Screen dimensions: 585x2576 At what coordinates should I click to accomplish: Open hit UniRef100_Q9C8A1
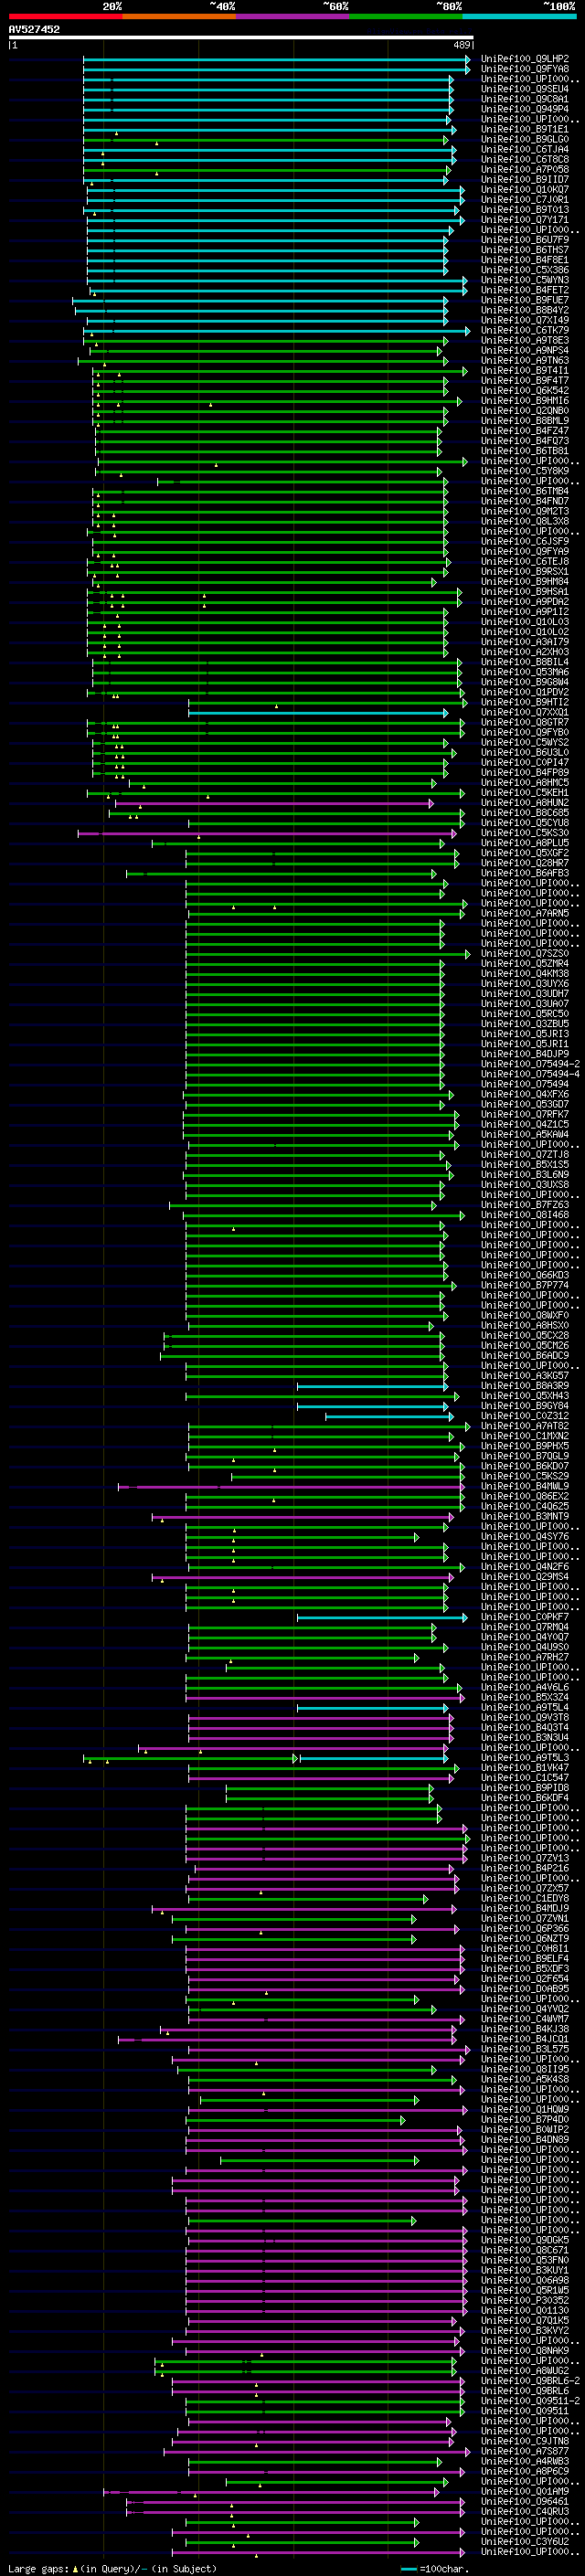point(525,99)
